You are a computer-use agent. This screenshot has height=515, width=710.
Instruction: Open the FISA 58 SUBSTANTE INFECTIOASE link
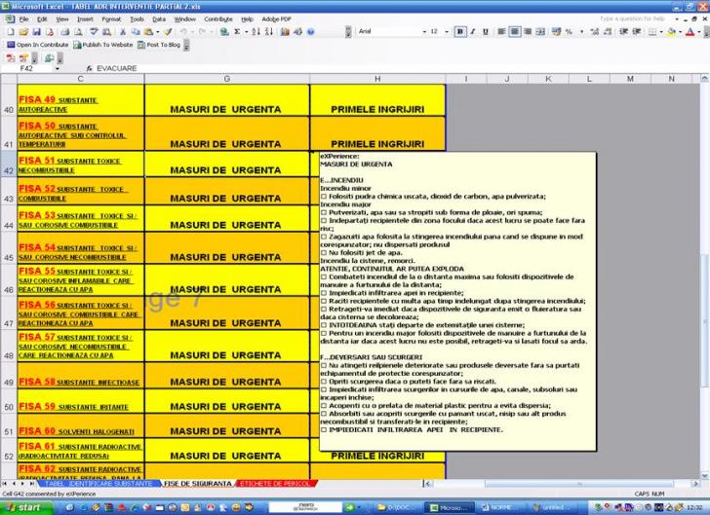(79, 382)
